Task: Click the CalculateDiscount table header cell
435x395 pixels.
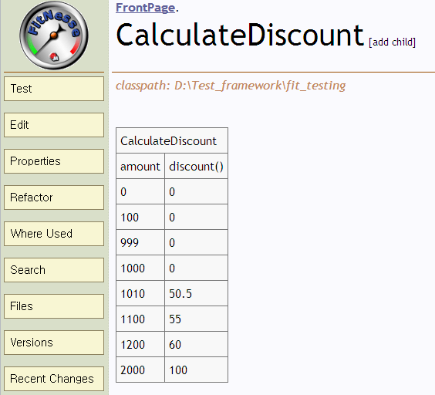Action: [x=172, y=140]
